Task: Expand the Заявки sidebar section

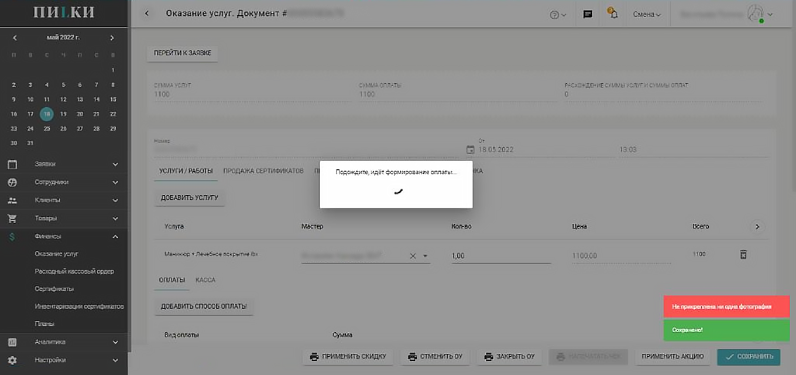Action: (115, 165)
